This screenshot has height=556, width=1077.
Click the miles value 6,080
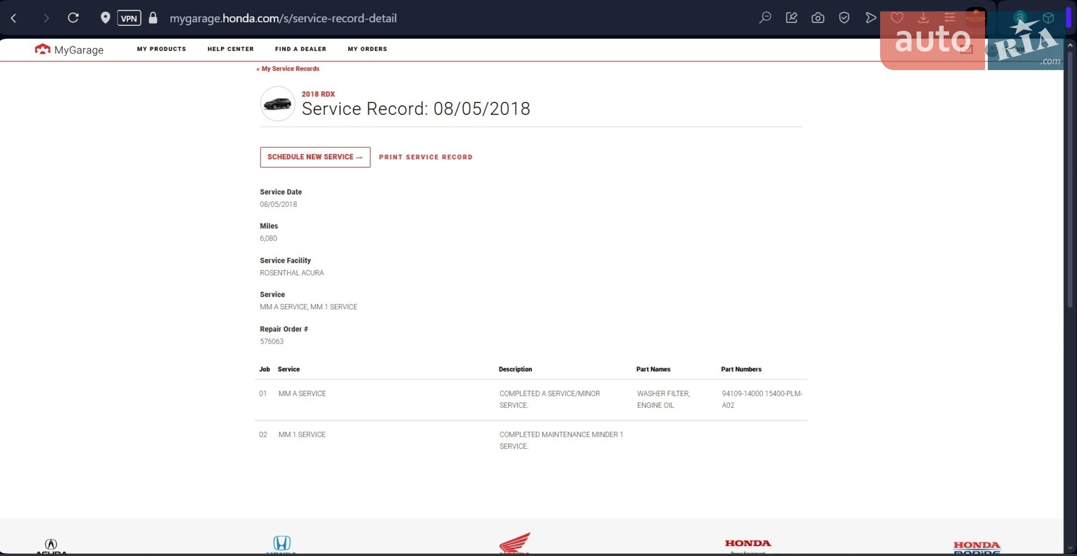coord(268,239)
